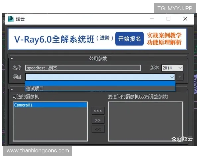The image size is (199, 159).
Task: Add a new project with plus button
Action: 180,77
